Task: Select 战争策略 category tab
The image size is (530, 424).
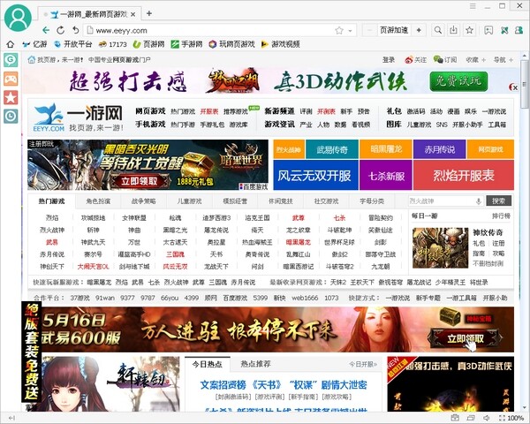Action: click(144, 201)
